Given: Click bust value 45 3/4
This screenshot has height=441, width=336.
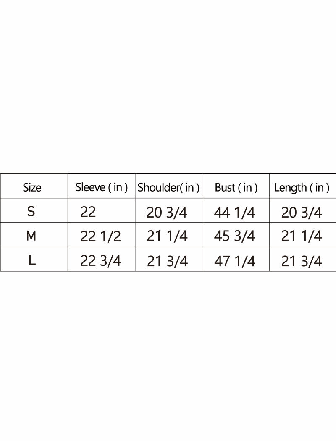Looking at the screenshot, I should click(x=234, y=236).
